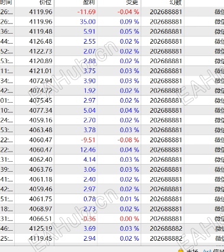Click the time cell in 4126.48 row
The height and width of the screenshot is (252, 224).
click(x=7, y=41)
